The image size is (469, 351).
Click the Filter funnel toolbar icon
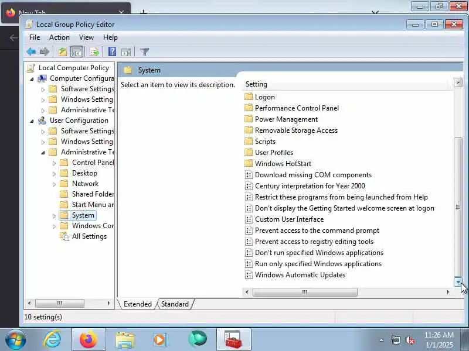click(x=144, y=52)
